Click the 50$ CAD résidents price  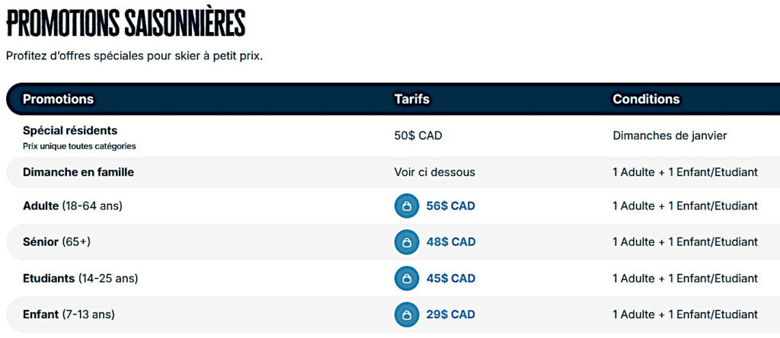[417, 136]
